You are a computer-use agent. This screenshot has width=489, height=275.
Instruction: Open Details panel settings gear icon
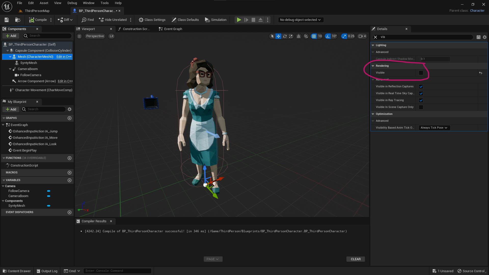(x=485, y=37)
